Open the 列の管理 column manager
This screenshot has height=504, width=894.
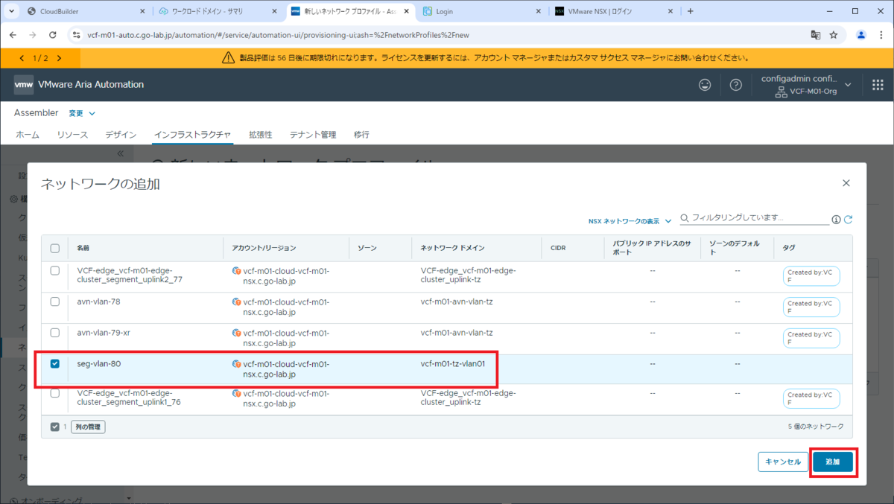point(88,427)
